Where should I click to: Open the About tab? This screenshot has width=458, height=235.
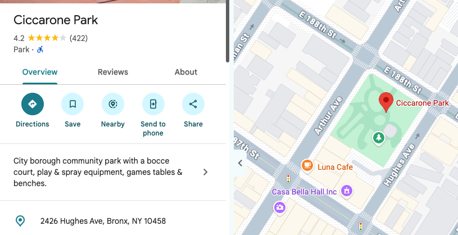tap(186, 72)
